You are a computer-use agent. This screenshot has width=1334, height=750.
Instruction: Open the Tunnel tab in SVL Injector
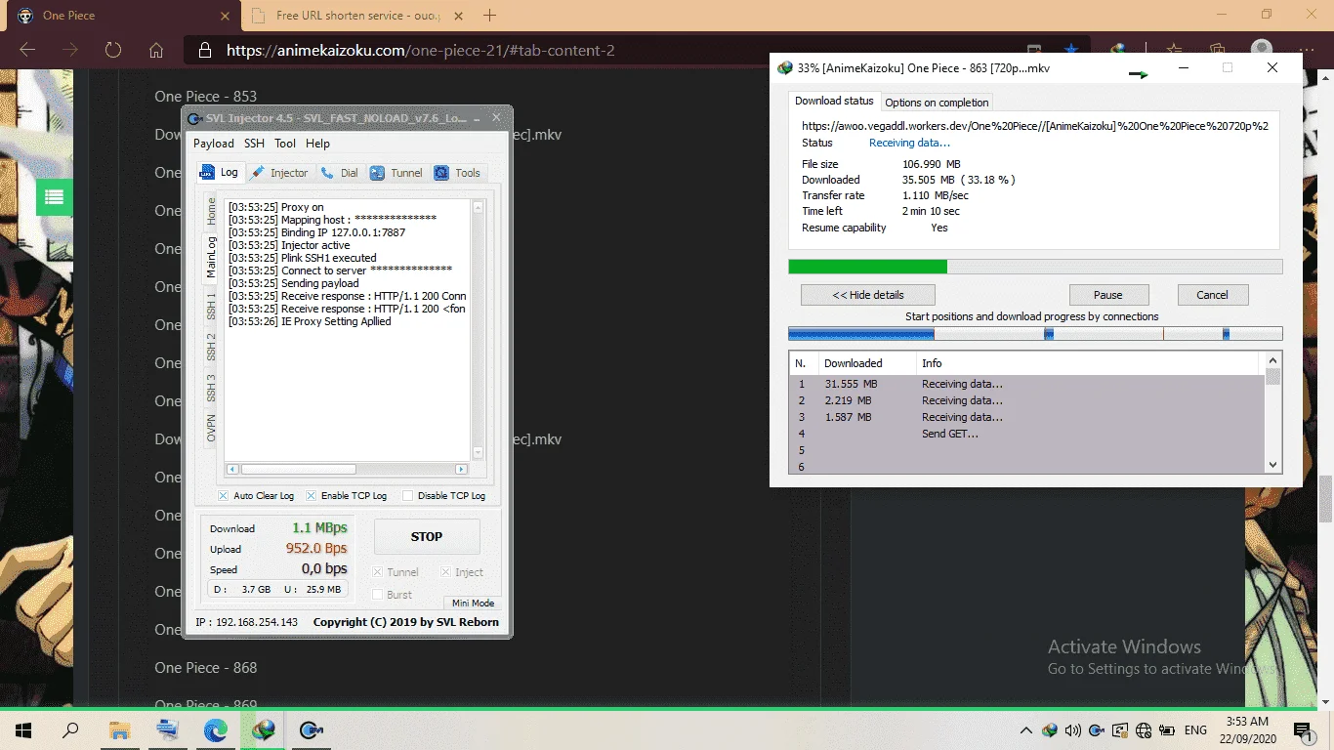tap(396, 173)
